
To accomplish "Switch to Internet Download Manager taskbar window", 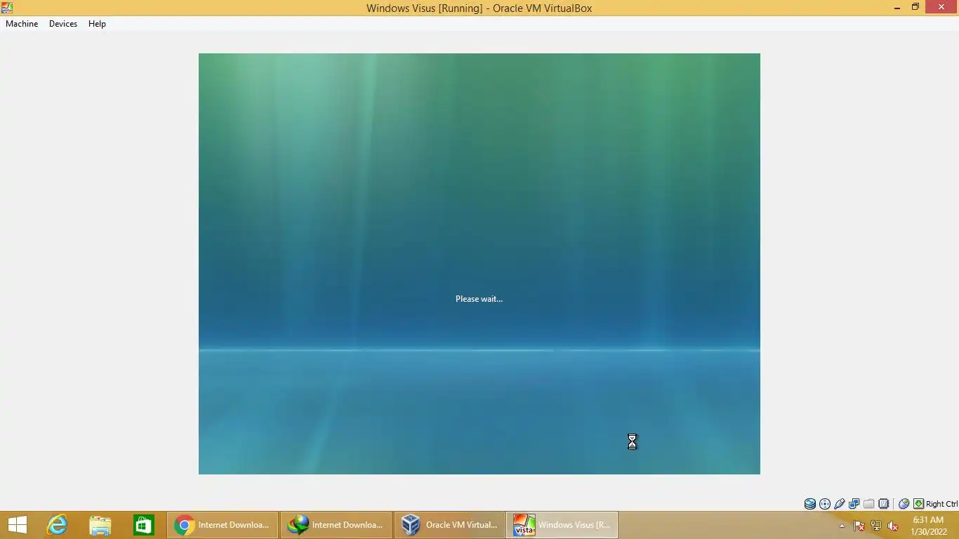I will pyautogui.click(x=336, y=525).
